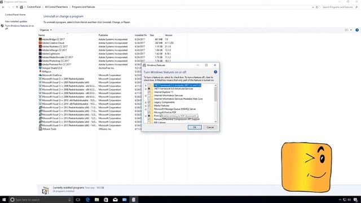361x203 pixels.
Task: Expand .NET Framework 4.6 Advanced Services node
Action: pos(146,89)
